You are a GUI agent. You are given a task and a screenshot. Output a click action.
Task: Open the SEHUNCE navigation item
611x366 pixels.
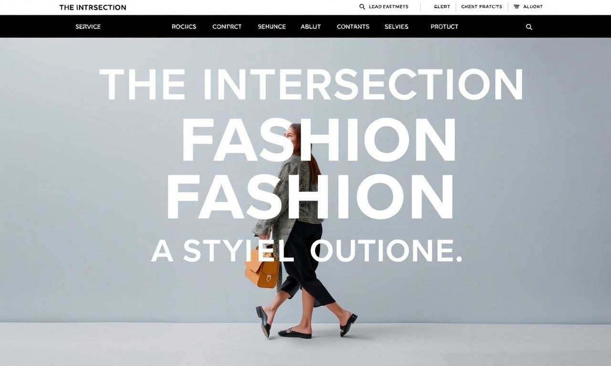272,27
